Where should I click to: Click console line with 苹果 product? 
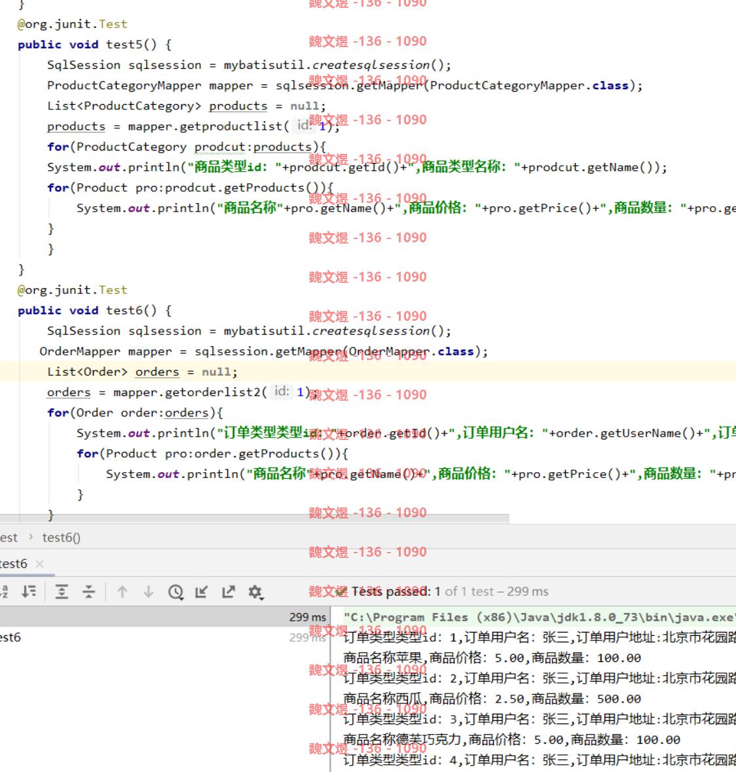[x=492, y=658]
